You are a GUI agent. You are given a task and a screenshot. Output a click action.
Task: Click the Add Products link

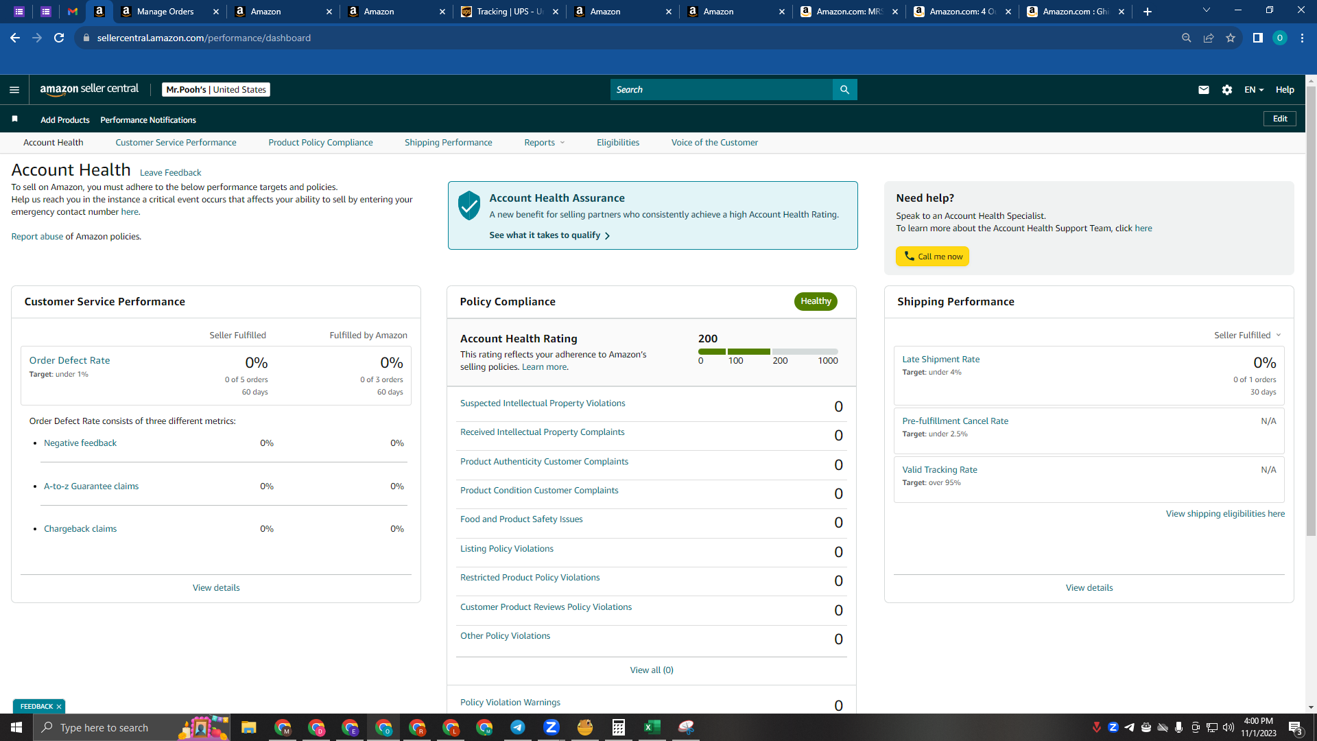pyautogui.click(x=65, y=120)
